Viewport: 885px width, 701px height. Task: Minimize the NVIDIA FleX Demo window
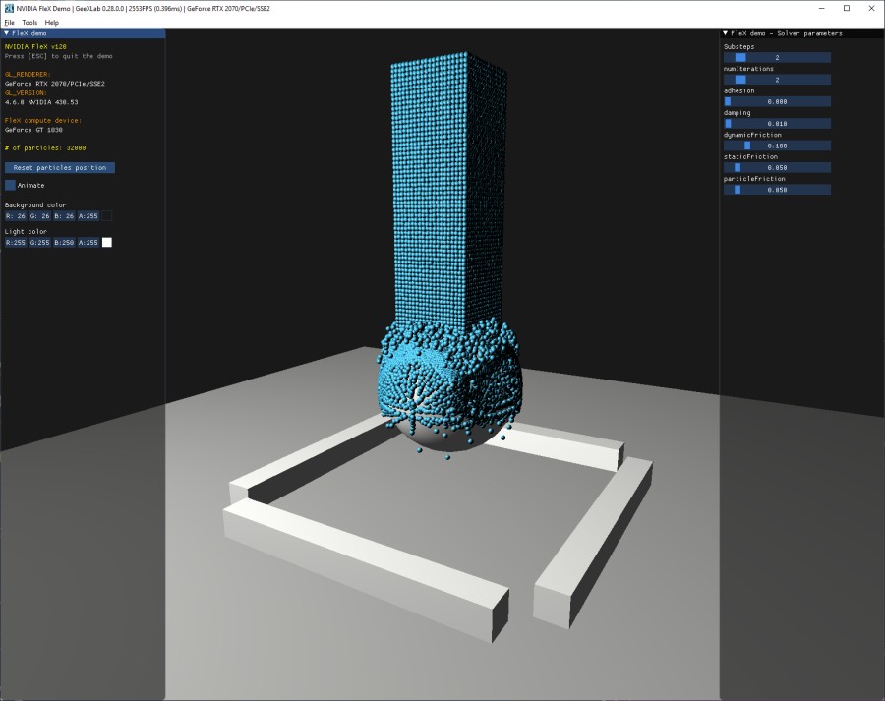point(821,9)
